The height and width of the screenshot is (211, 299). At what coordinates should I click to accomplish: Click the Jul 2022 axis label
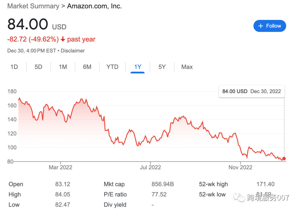150,167
